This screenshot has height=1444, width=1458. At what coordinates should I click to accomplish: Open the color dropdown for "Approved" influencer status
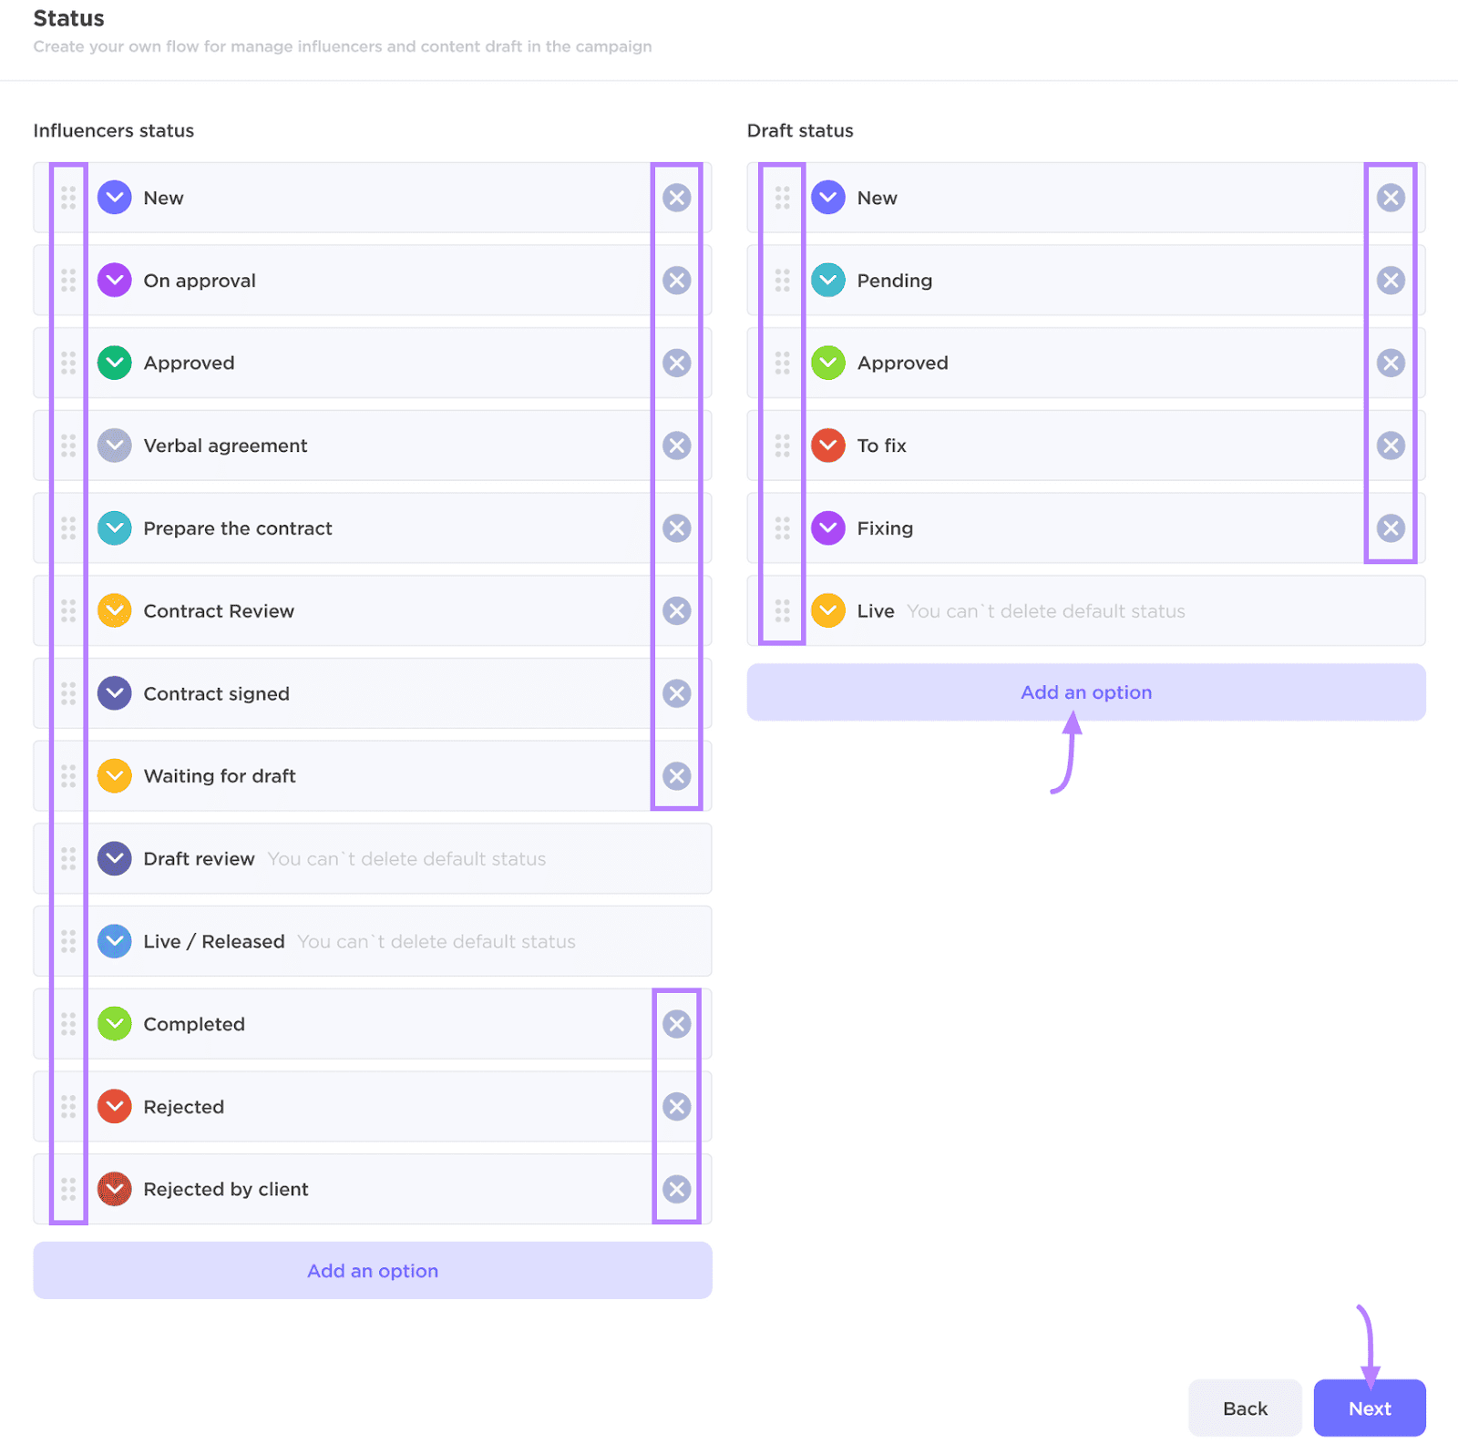click(114, 363)
